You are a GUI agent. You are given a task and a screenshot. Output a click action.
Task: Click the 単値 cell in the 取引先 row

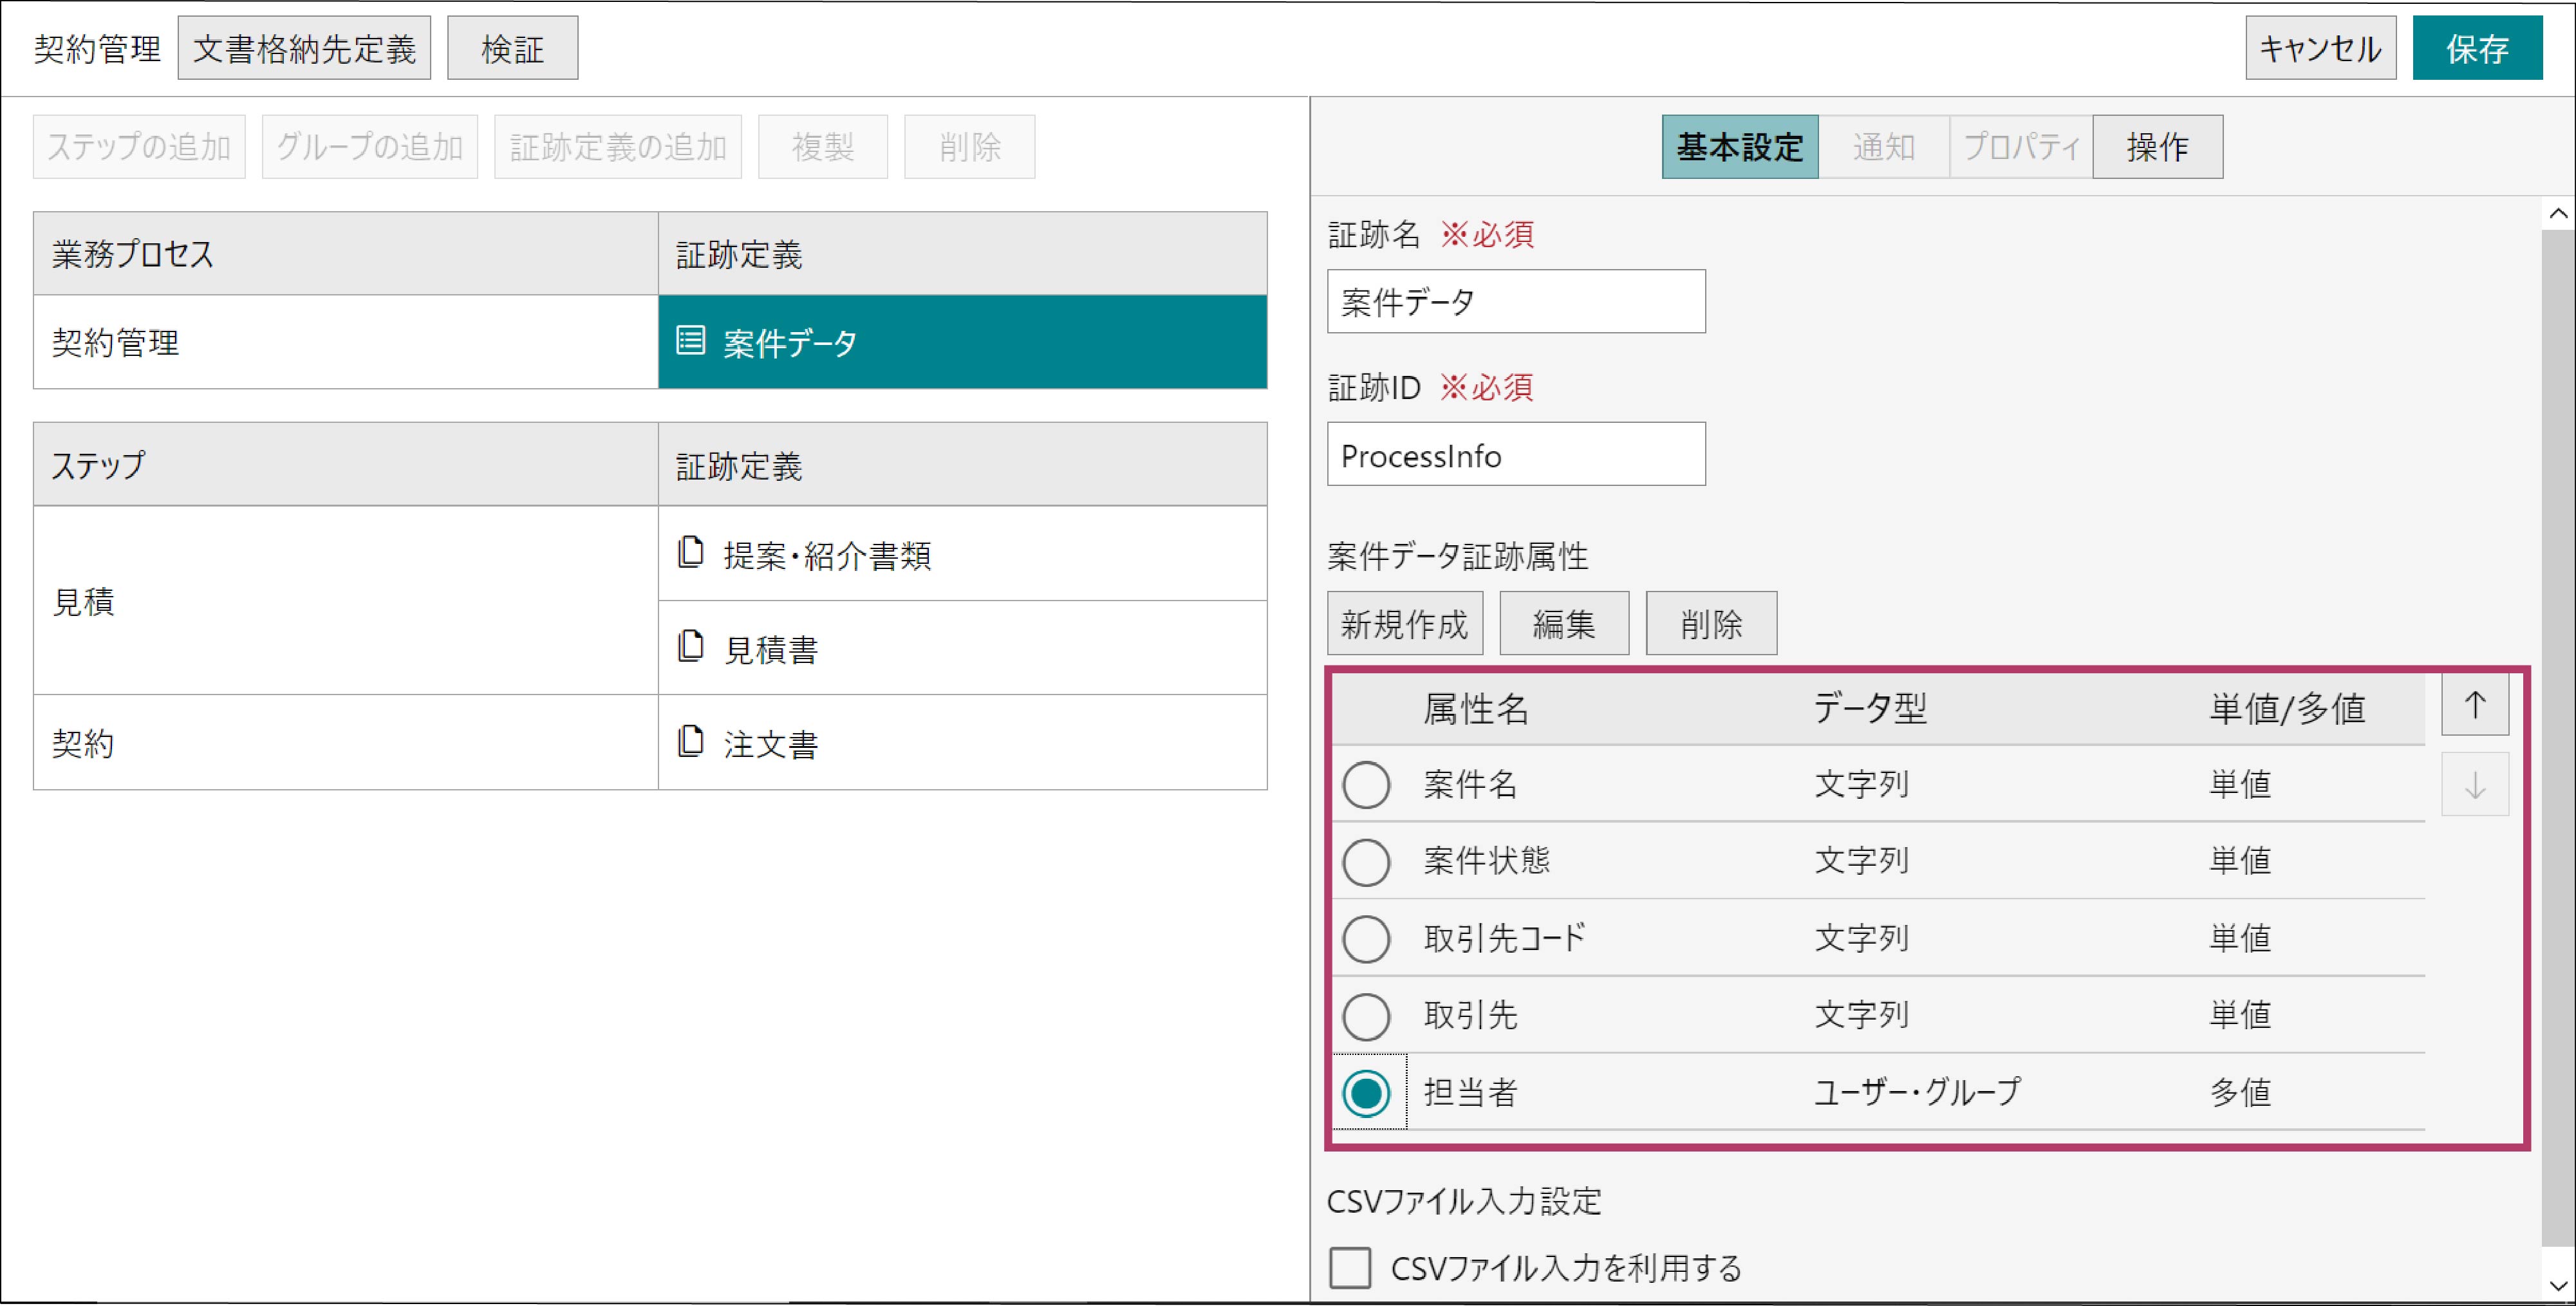point(2240,1015)
